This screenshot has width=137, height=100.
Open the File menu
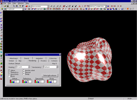click(5, 3)
